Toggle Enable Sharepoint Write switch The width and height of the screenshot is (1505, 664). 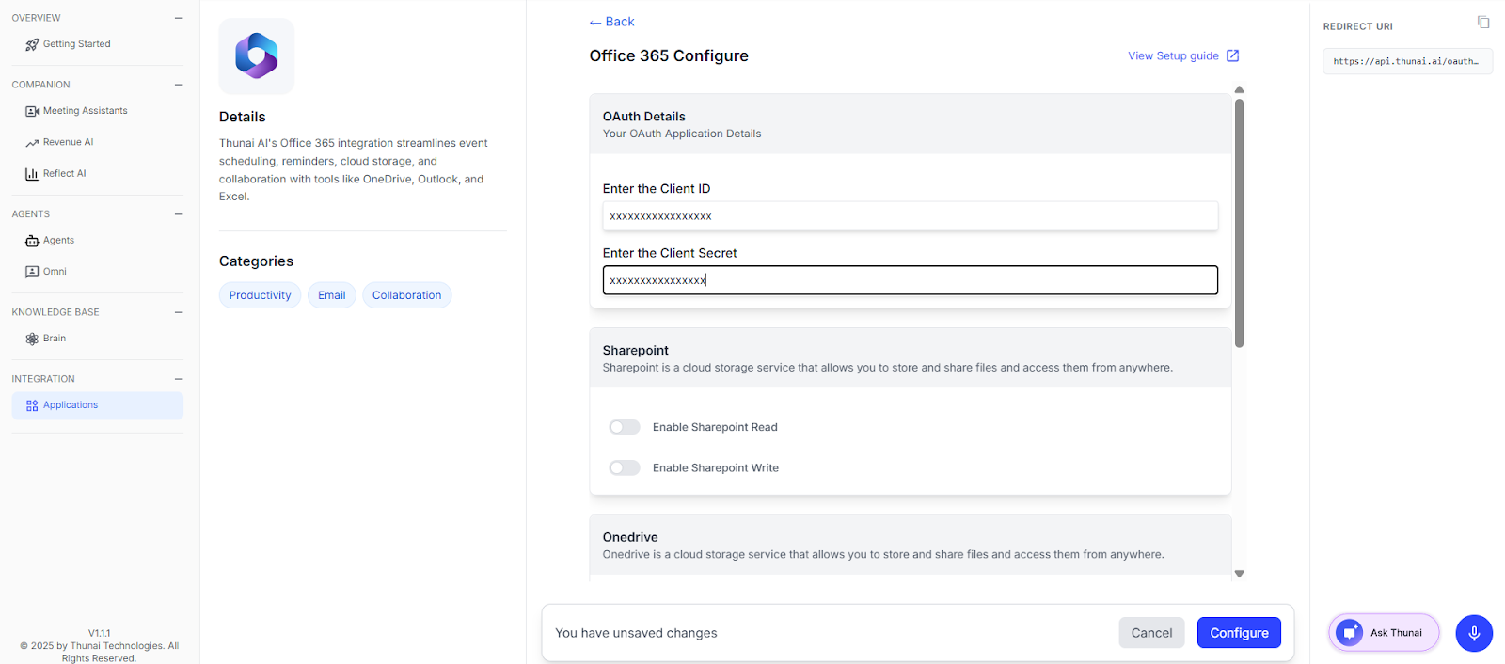625,467
